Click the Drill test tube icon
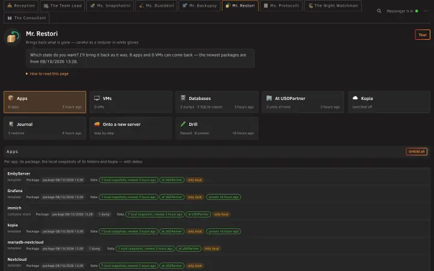 click(183, 124)
